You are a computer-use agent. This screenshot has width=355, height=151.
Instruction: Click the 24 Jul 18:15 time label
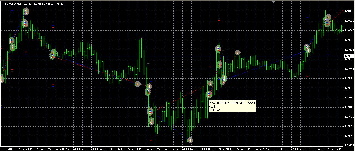pos(225,149)
